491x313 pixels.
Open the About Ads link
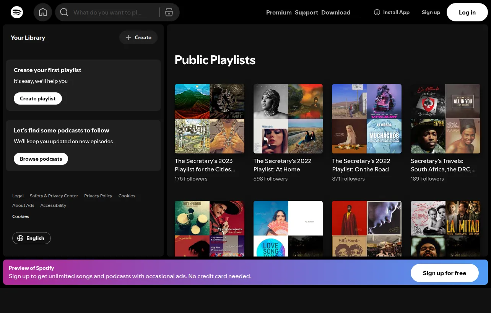click(23, 205)
